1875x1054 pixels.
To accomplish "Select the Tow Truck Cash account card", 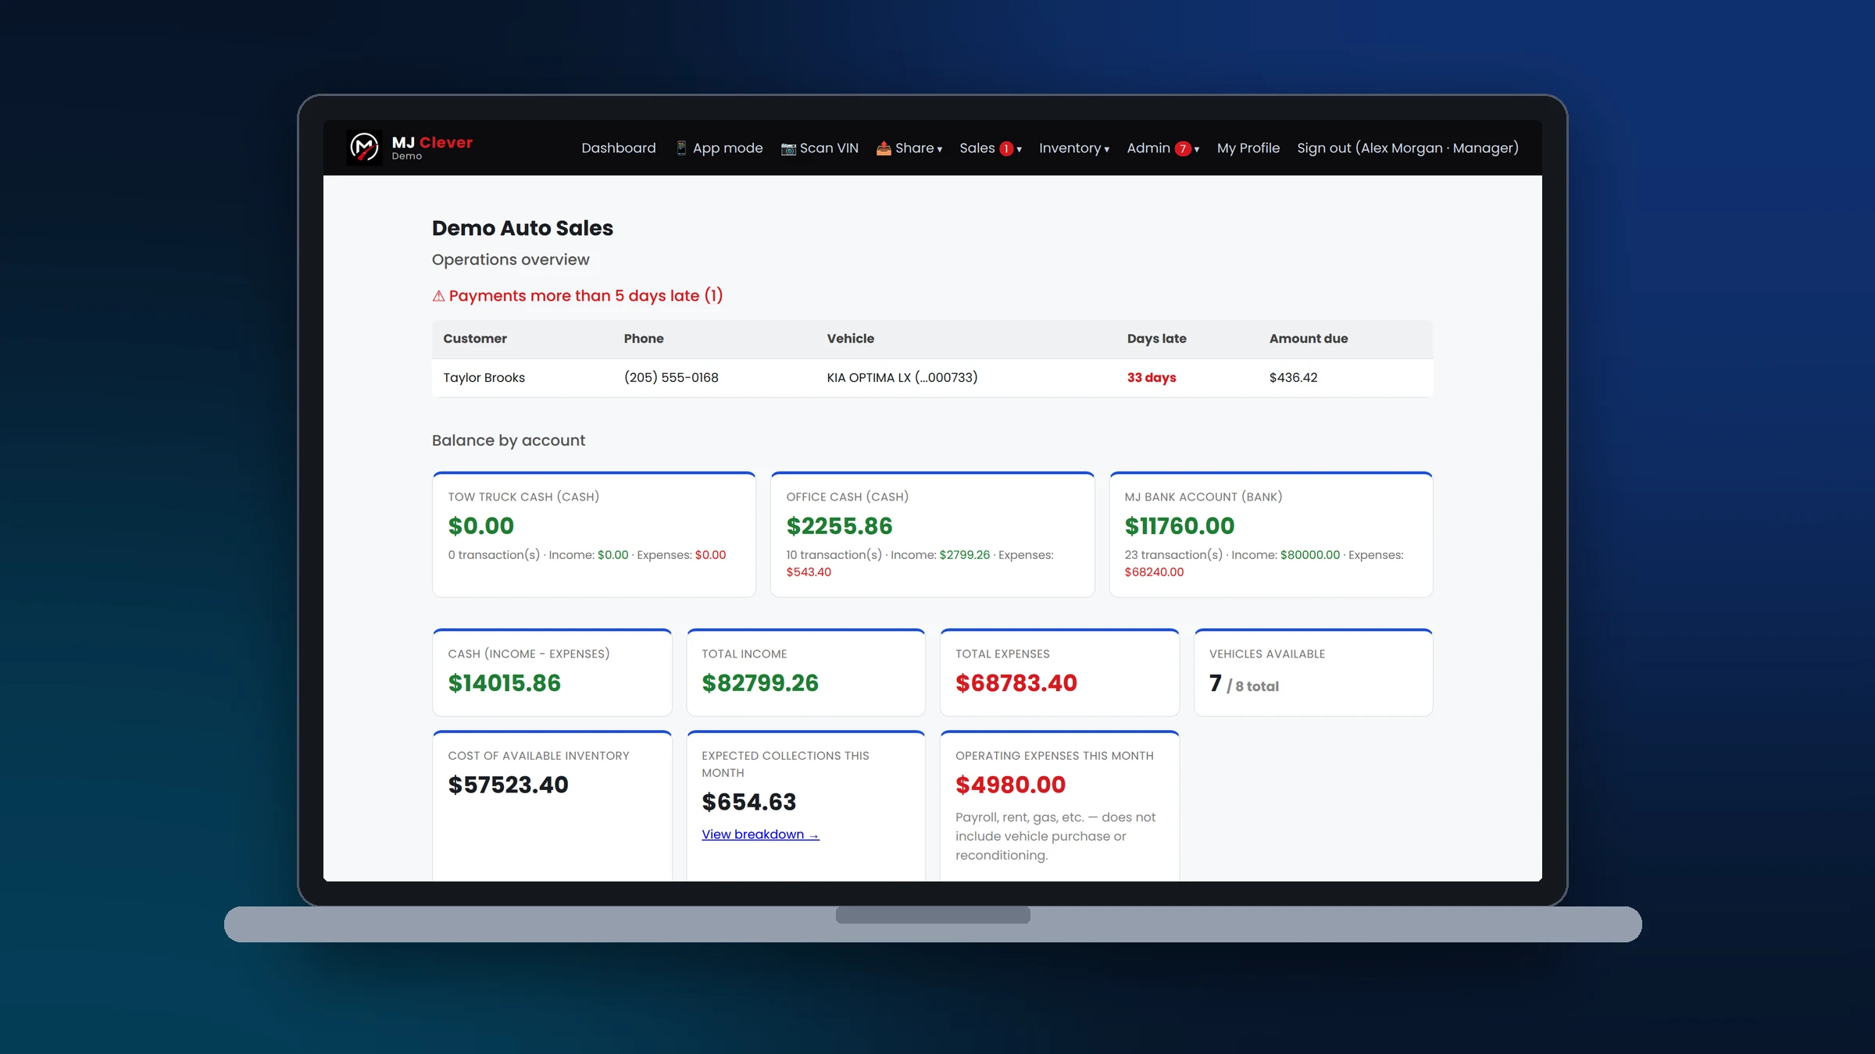I will (x=594, y=535).
